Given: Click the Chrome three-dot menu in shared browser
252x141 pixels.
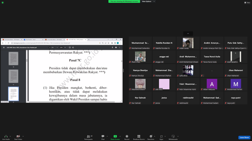Looking at the screenshot, I should point(120,43).
